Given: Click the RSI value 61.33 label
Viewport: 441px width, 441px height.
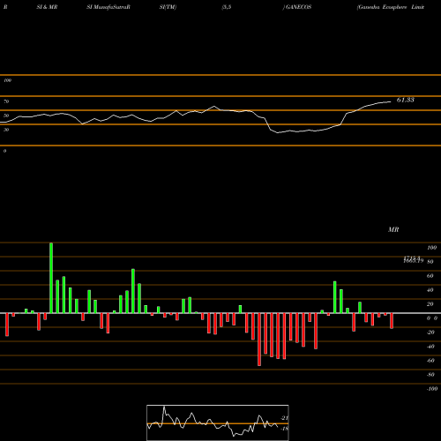Looking at the screenshot, I should (x=405, y=100).
